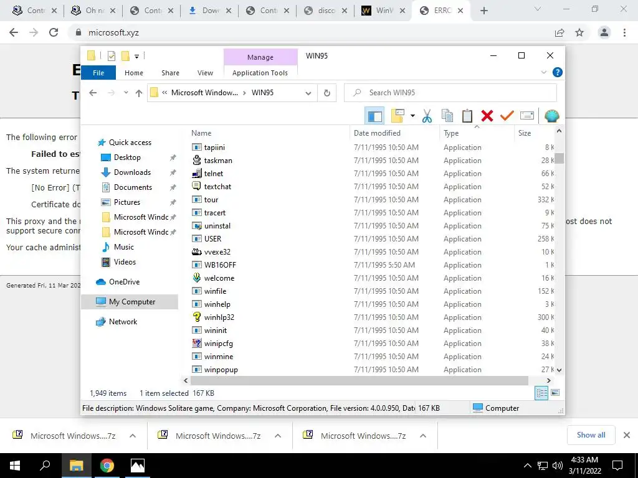Viewport: 638px width, 478px height.
Task: Open recent locations dropdown in Explorer
Action: pos(126,93)
